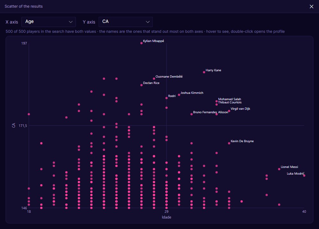The width and height of the screenshot is (319, 229).
Task: Click the 171,5 y-axis tick label
Action: (23, 126)
